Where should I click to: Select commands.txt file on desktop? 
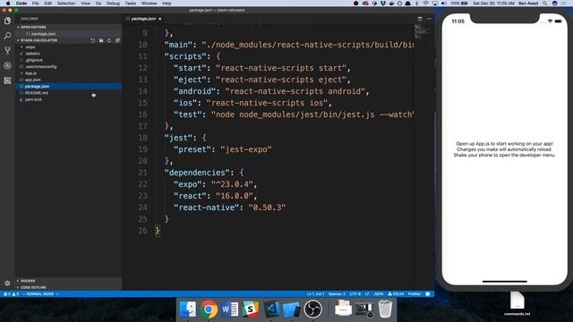(x=517, y=304)
